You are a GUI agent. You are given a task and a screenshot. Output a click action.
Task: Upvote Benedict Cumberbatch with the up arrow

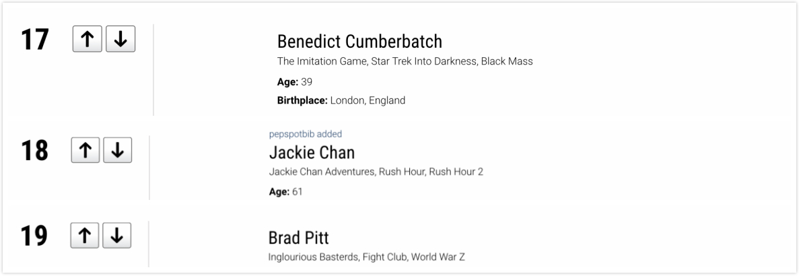click(x=88, y=39)
